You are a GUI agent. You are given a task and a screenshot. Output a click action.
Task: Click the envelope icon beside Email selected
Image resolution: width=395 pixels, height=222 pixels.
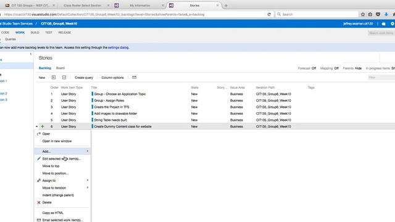pyautogui.click(x=39, y=220)
